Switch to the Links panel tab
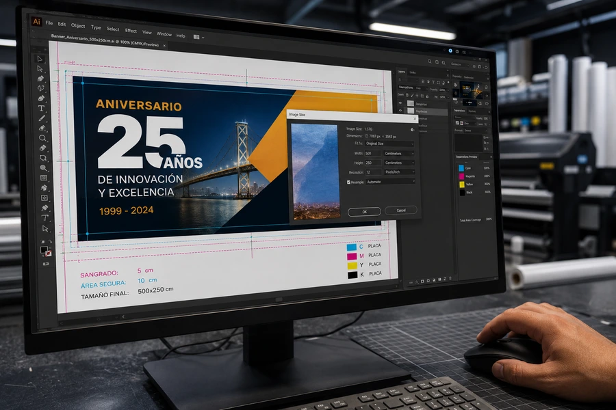This screenshot has height=410, width=616. [x=413, y=72]
